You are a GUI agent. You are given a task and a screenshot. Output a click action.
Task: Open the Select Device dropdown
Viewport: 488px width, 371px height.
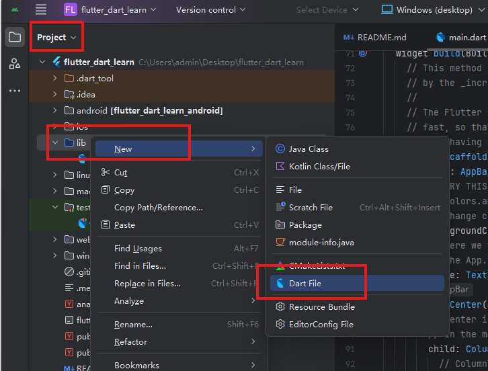tap(327, 9)
